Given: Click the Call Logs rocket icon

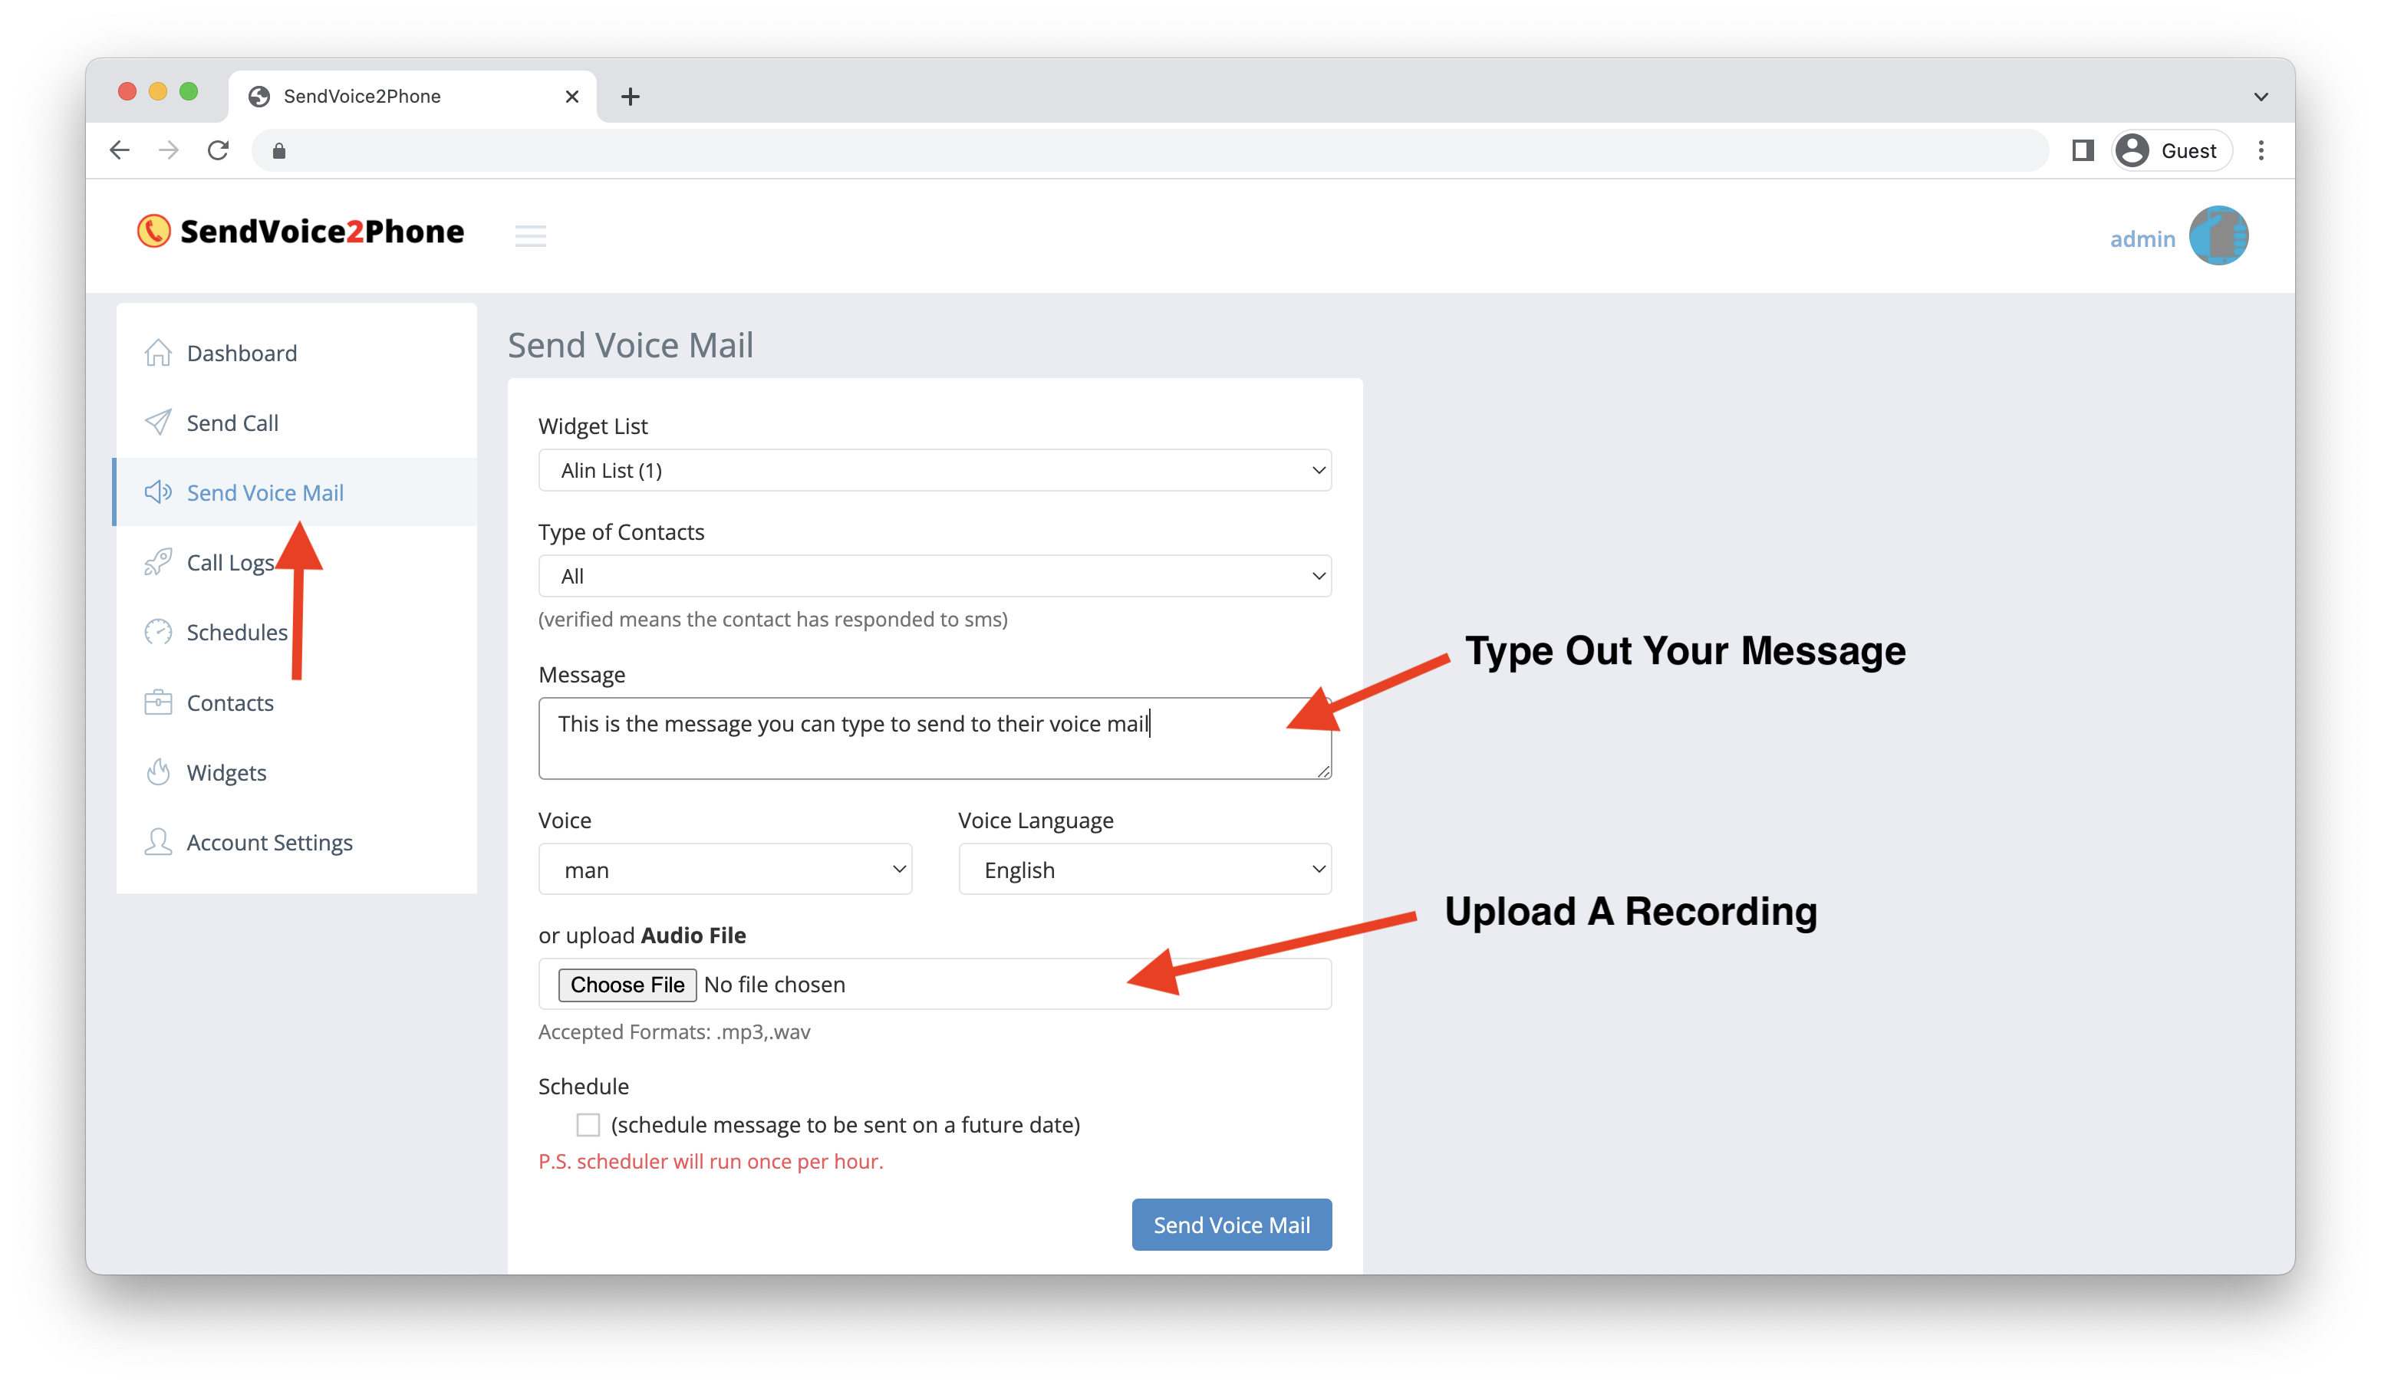Looking at the screenshot, I should pyautogui.click(x=158, y=562).
